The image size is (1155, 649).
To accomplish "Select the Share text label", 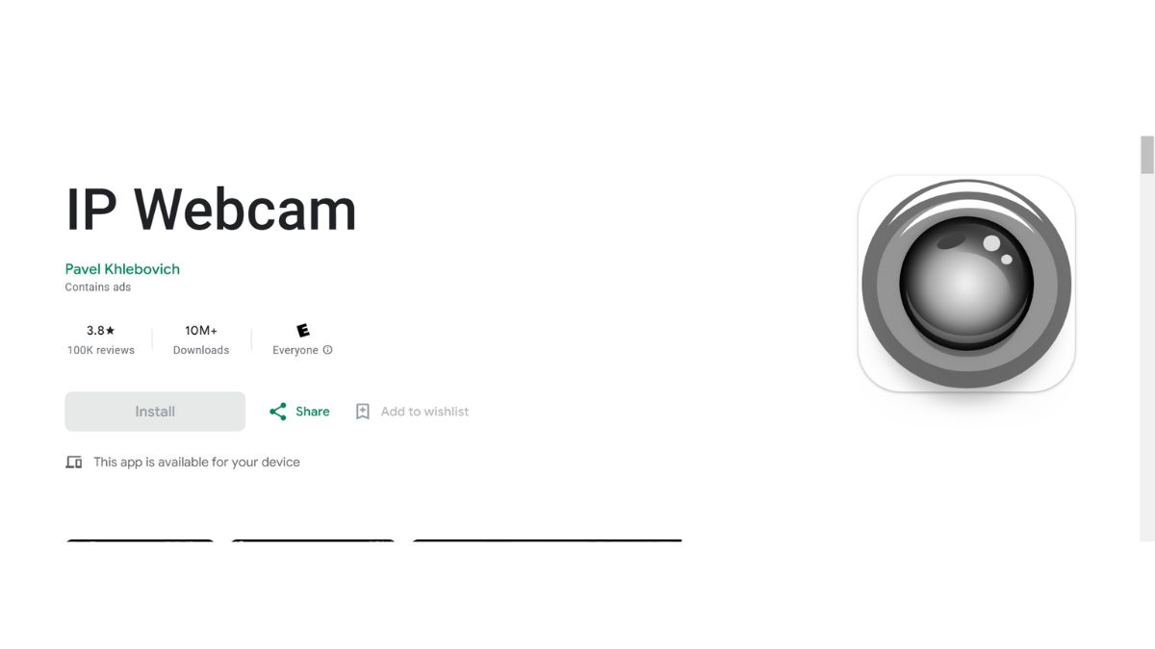I will [313, 412].
